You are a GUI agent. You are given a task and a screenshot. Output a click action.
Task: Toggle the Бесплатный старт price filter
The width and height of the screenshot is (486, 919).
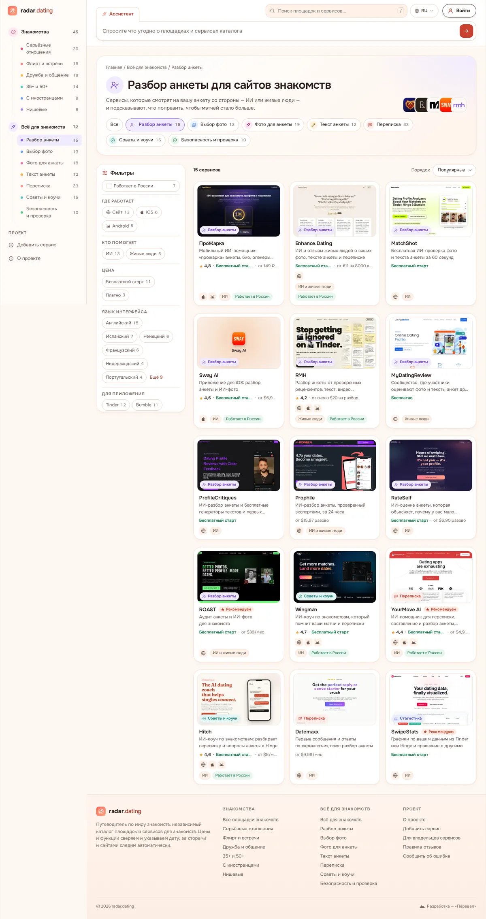[x=128, y=282]
